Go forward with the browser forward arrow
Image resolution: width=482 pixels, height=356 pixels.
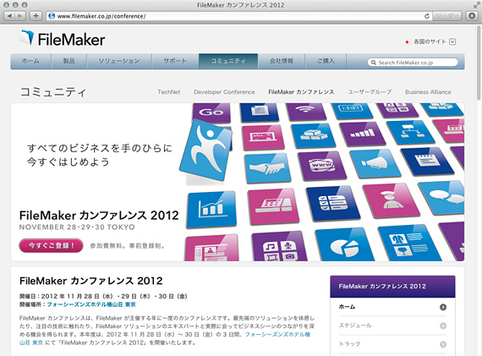point(20,16)
